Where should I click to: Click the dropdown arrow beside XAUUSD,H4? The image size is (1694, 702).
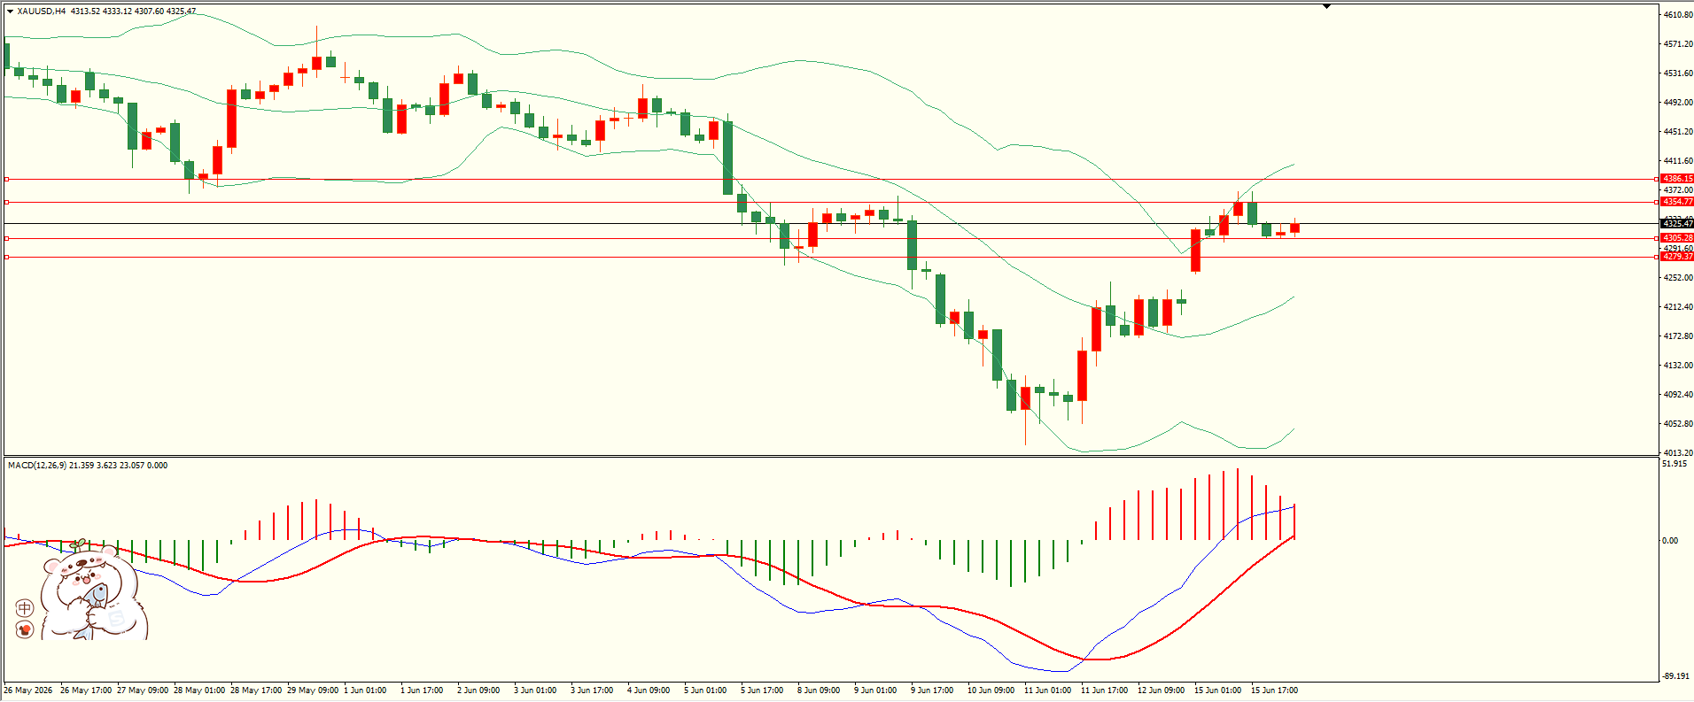10,12
